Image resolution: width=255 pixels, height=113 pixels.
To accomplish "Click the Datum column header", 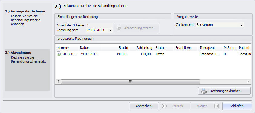I will click(90, 48).
